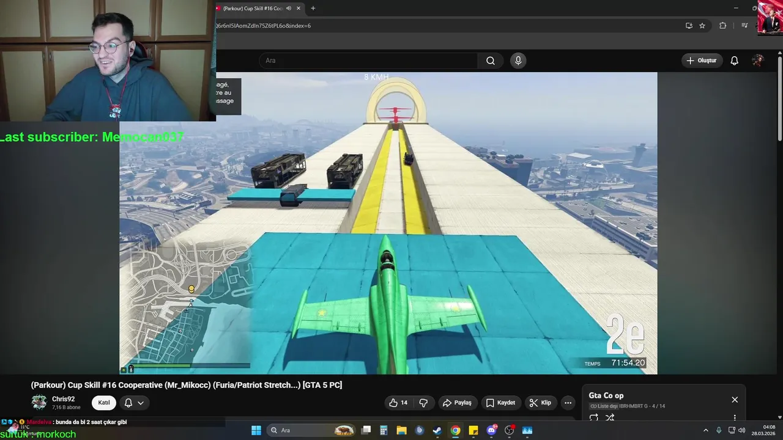The image size is (783, 440).
Task: Like the video with thumbs up
Action: (x=398, y=403)
